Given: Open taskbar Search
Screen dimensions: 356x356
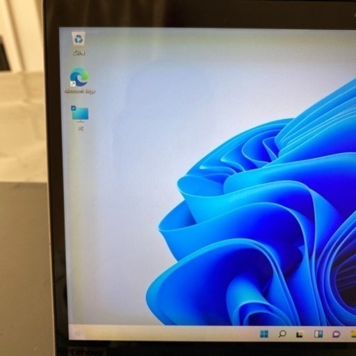Looking at the screenshot, I should (x=282, y=334).
